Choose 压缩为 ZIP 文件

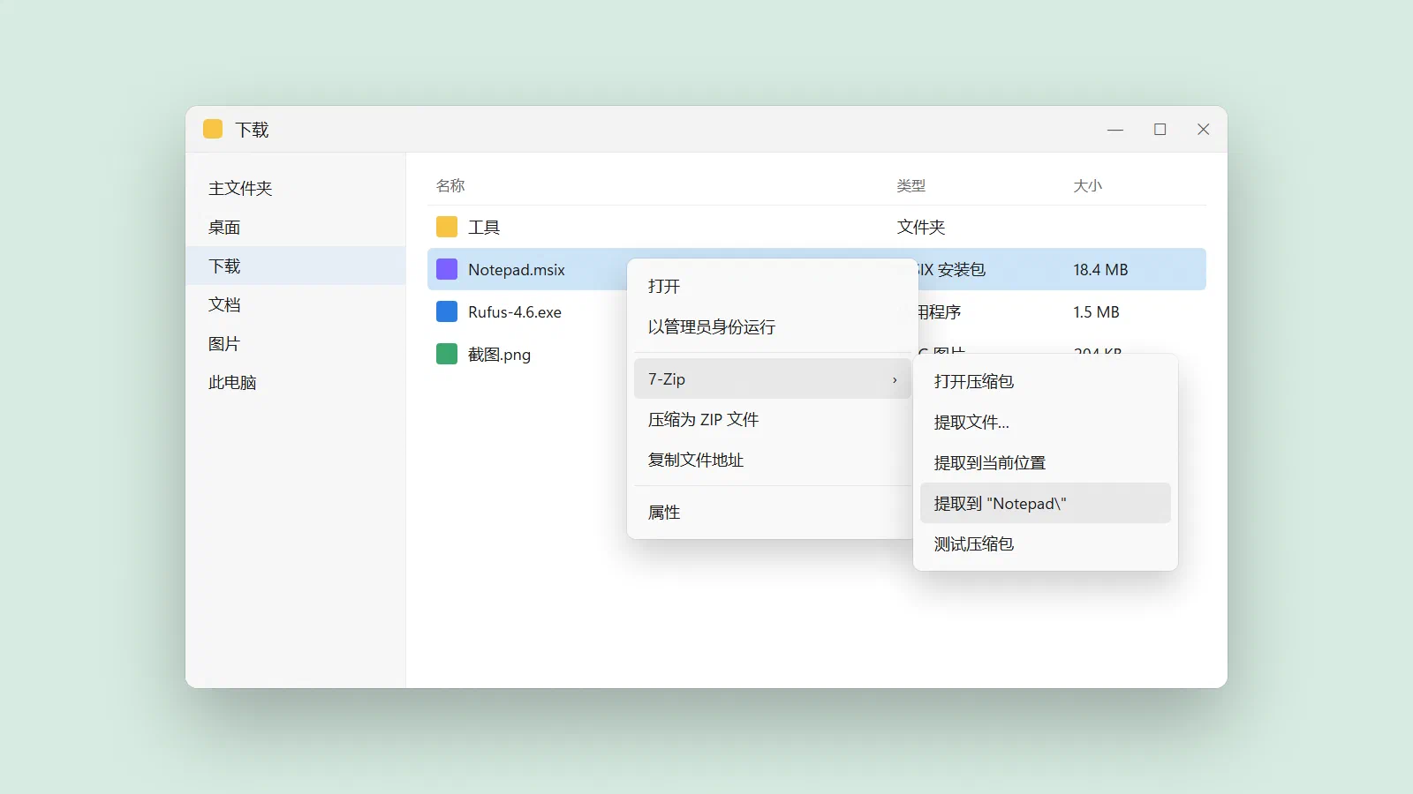(x=772, y=419)
